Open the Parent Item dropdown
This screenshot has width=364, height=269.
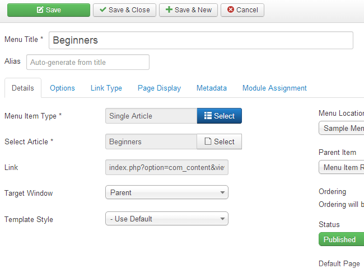[342, 167]
